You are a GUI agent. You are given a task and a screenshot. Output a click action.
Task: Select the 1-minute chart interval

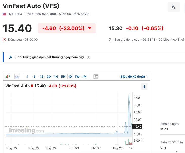[x=28, y=76]
